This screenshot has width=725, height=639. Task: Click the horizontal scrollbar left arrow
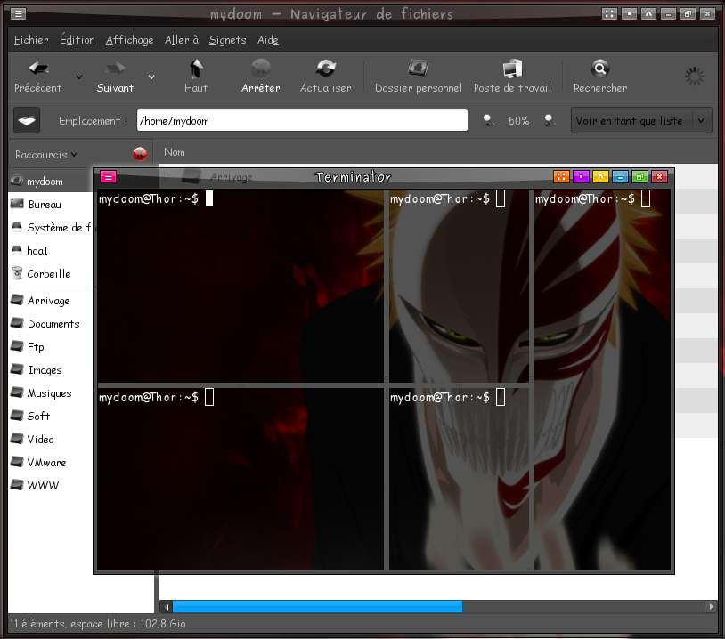point(167,606)
